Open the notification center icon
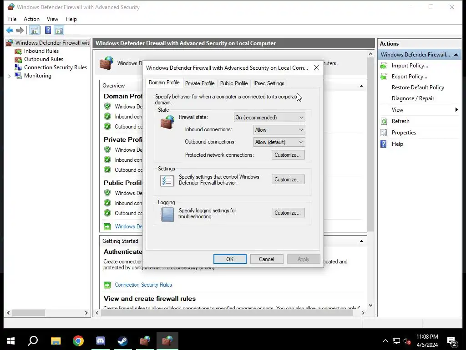 [452, 341]
